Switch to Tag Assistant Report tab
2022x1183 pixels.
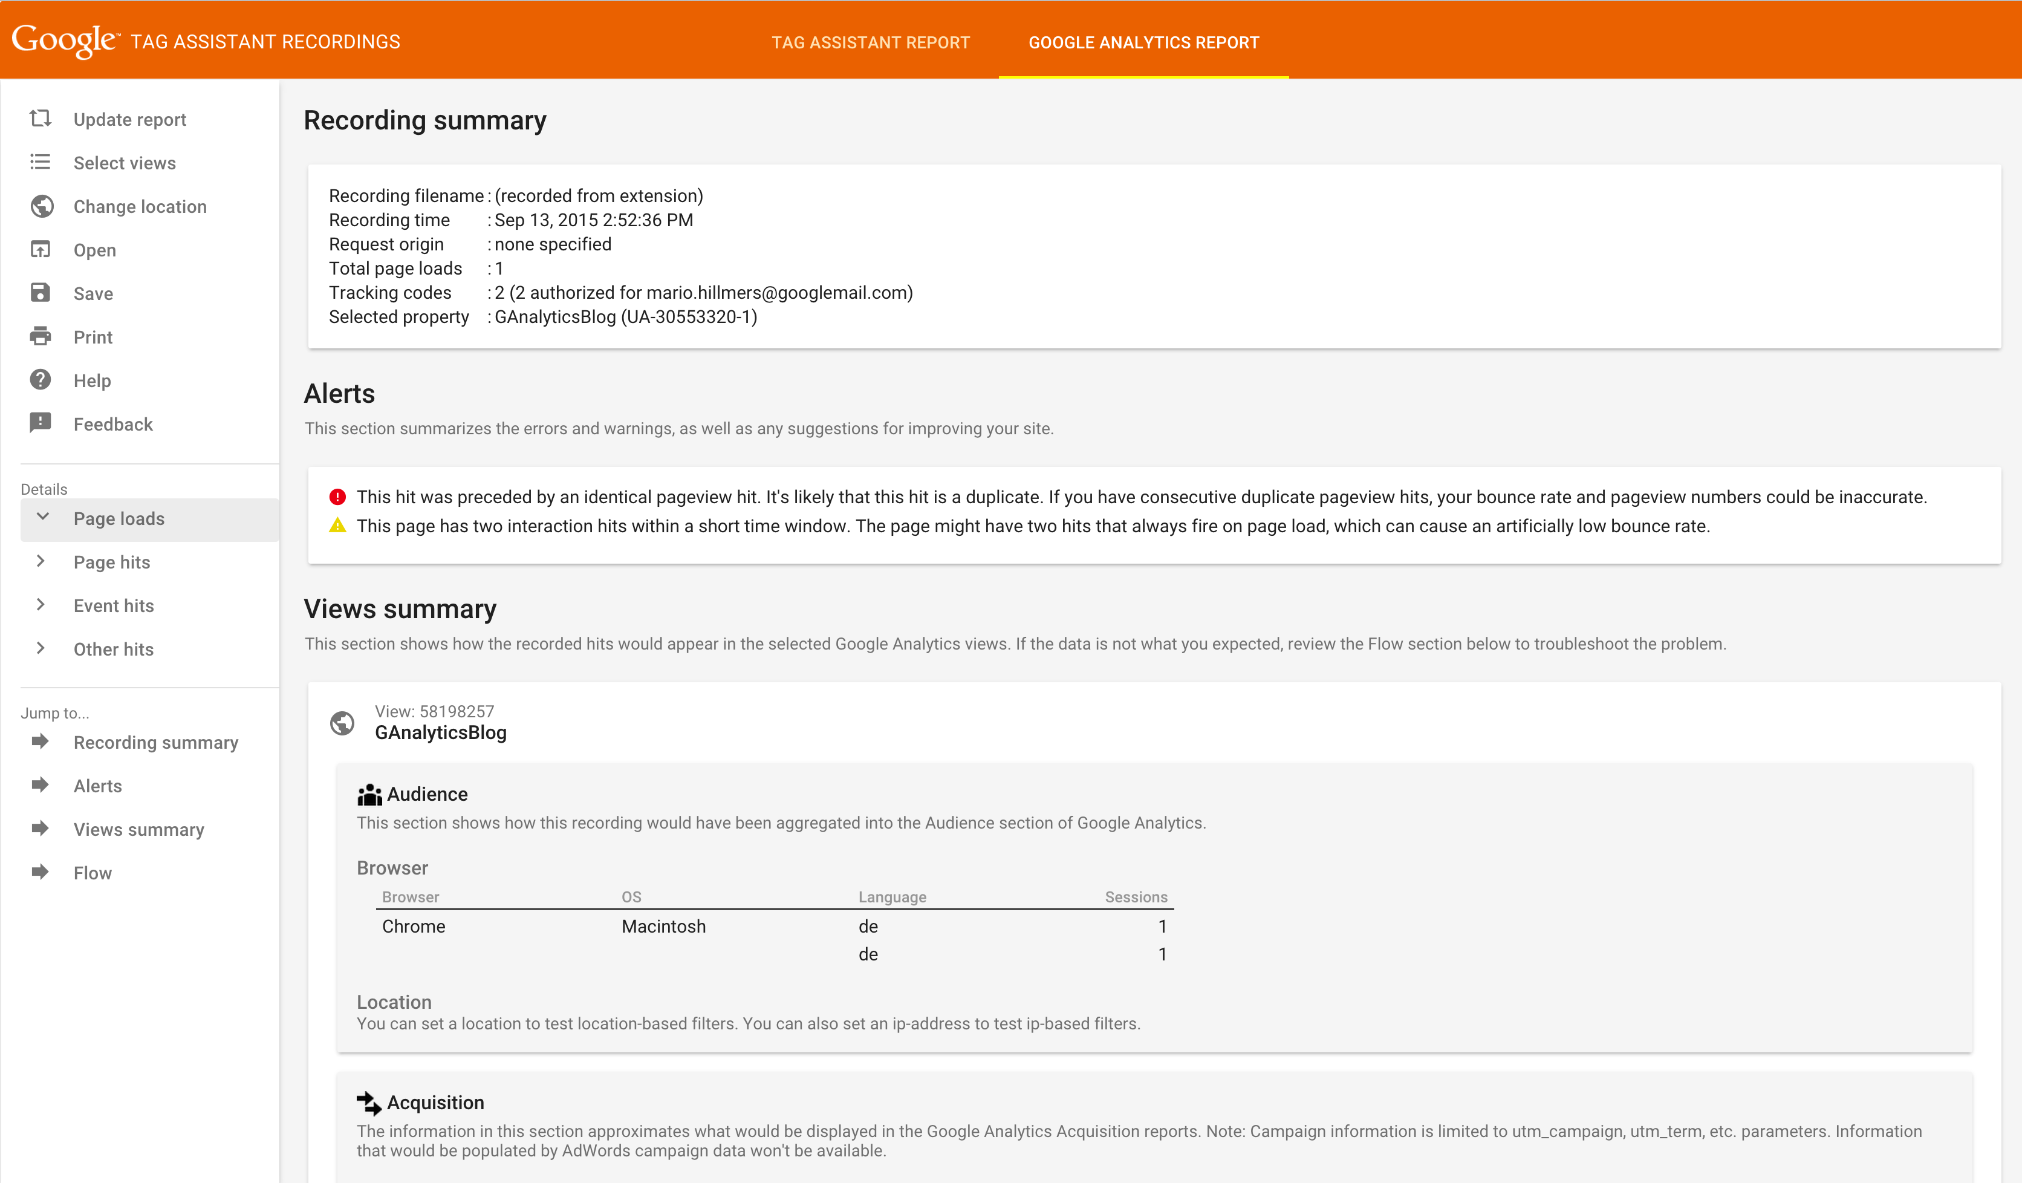(x=871, y=42)
